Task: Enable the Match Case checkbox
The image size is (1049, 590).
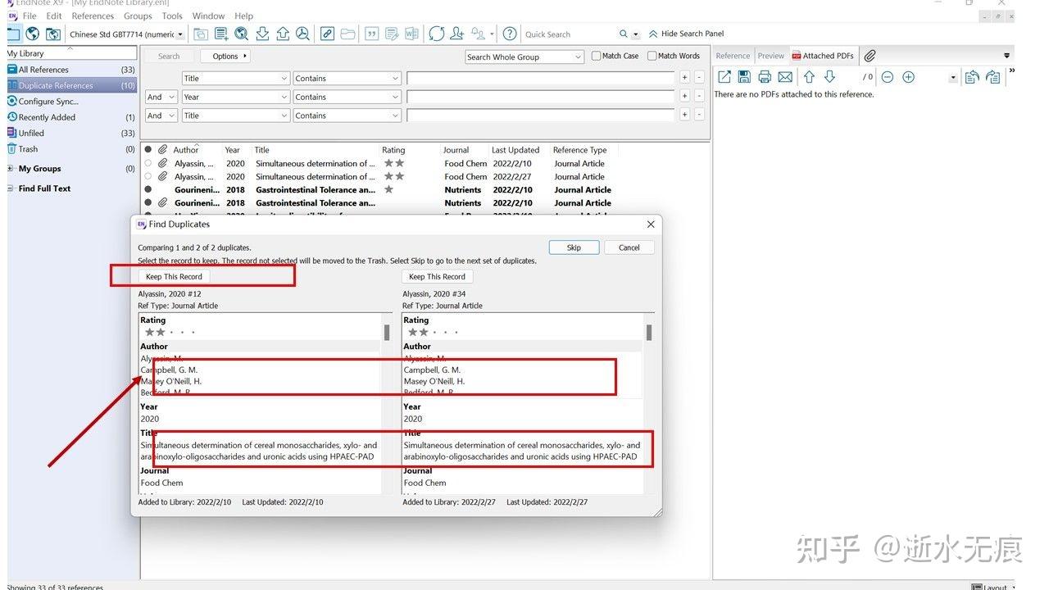Action: [596, 55]
